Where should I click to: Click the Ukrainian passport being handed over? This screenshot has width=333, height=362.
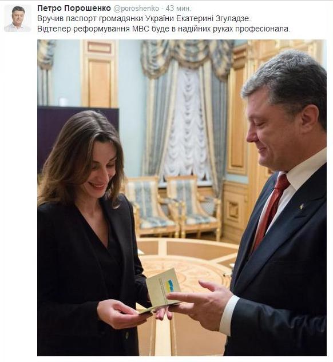162,291
